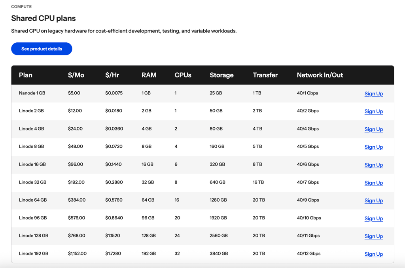
Task: Sign up for the Linode 128 GB plan
Action: pos(373,236)
